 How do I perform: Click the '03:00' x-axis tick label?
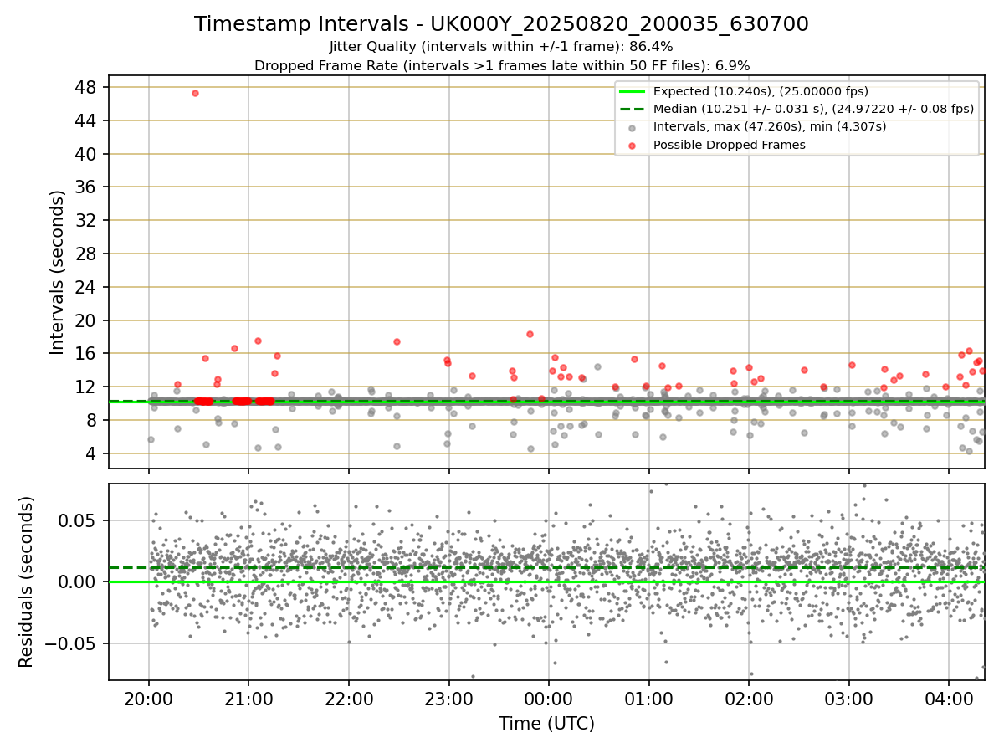849,699
